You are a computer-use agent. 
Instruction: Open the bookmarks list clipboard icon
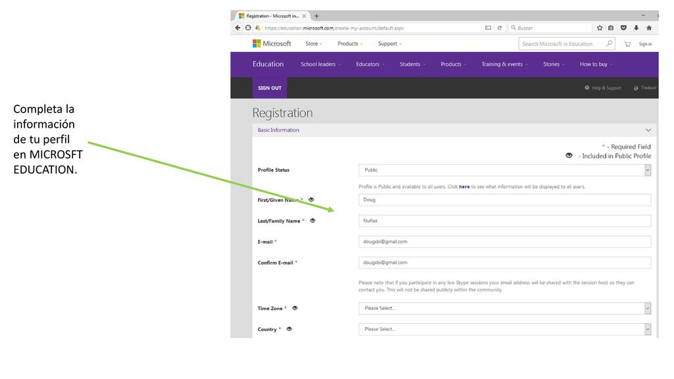point(611,28)
